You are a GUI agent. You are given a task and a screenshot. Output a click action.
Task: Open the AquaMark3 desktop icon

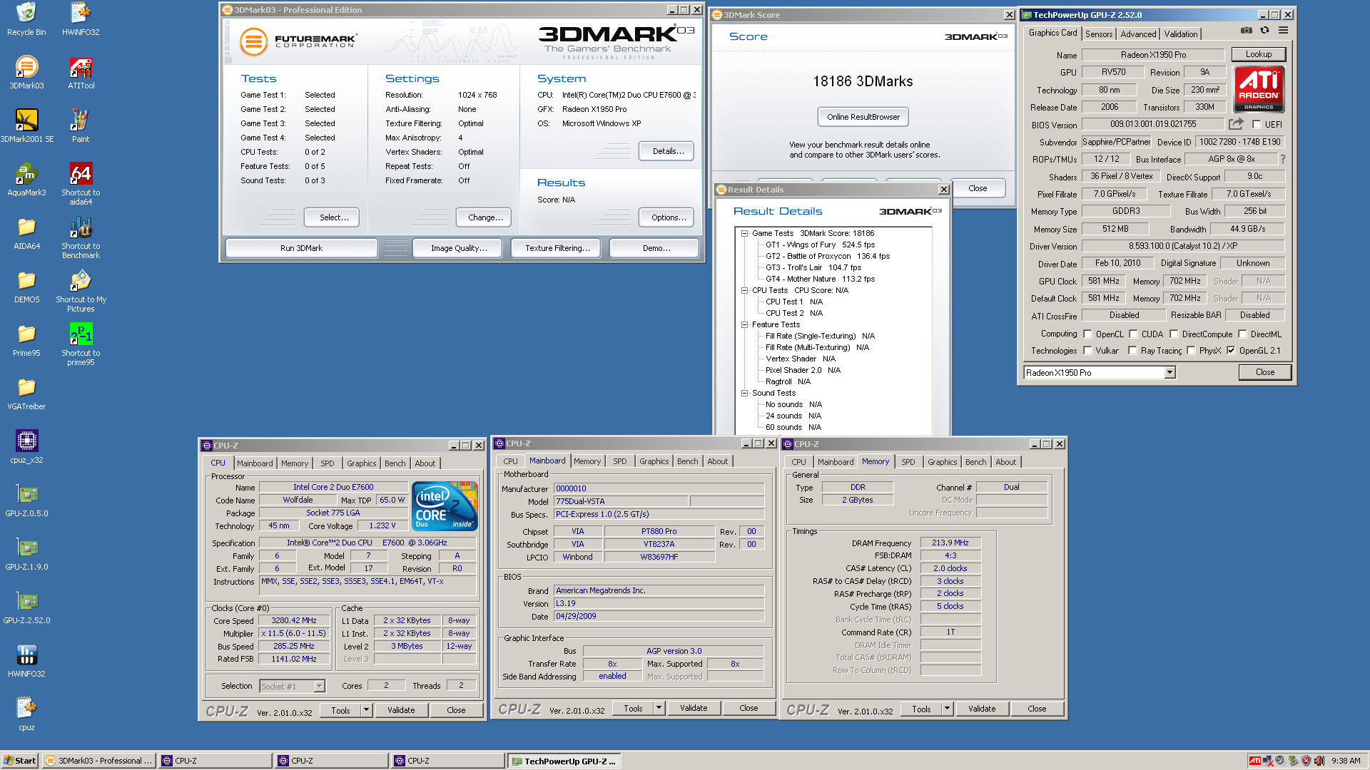[x=26, y=180]
